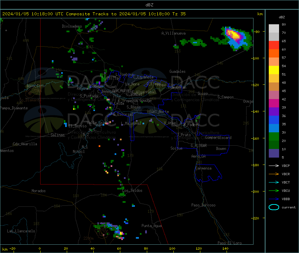Click the E_Escorial location label
299x253 pixels.
[123, 114]
